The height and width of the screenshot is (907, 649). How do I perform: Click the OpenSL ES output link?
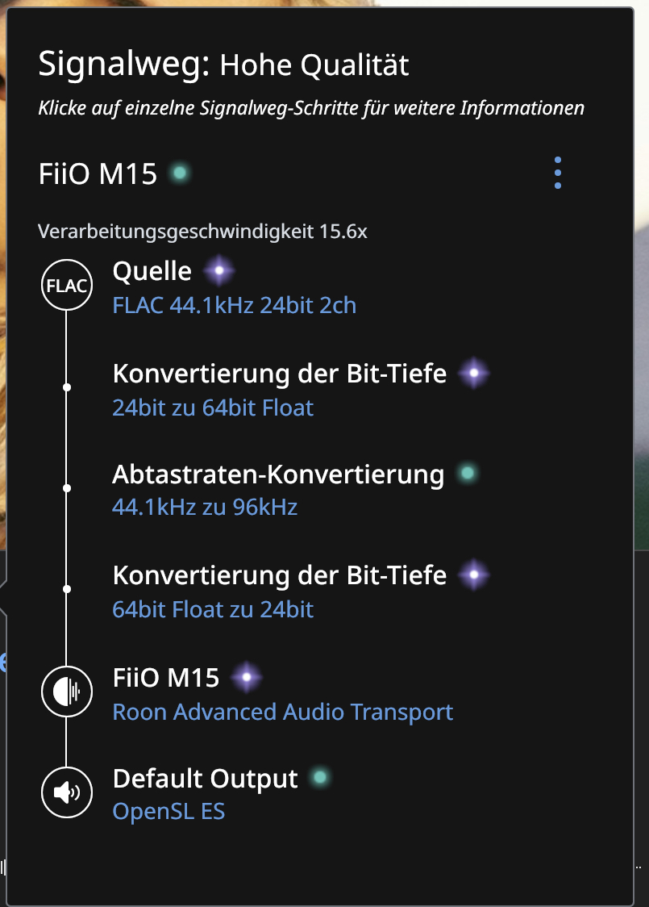(168, 812)
